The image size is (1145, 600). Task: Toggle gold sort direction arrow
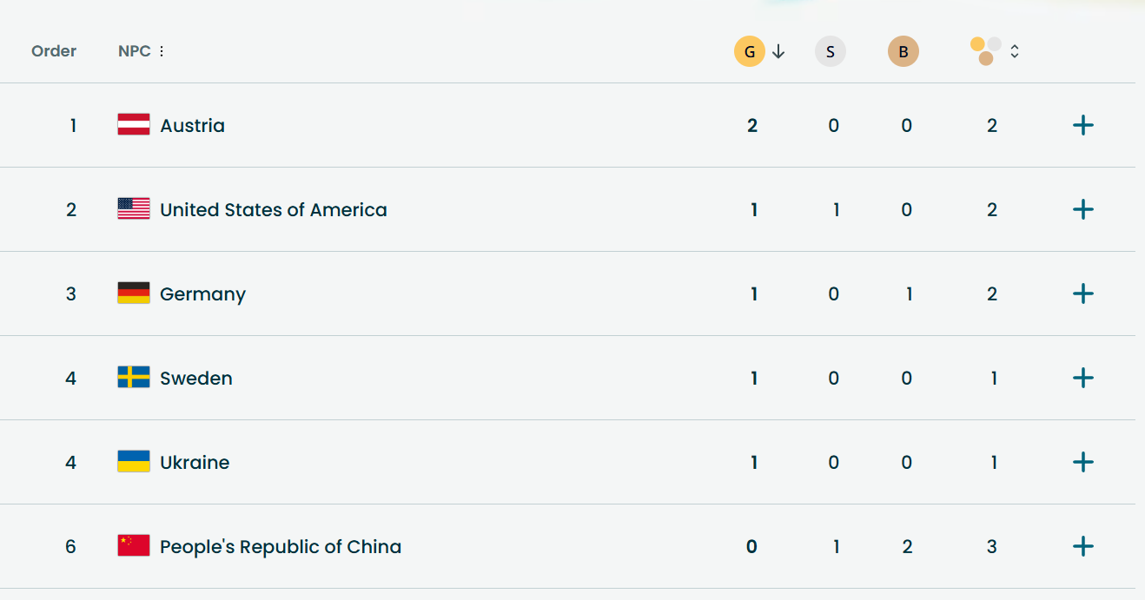pyautogui.click(x=778, y=52)
